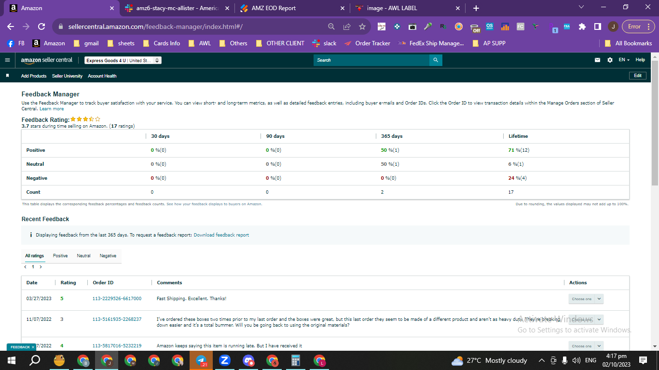Open the Seller Central messages envelope icon
The image size is (659, 370).
[x=598, y=60]
